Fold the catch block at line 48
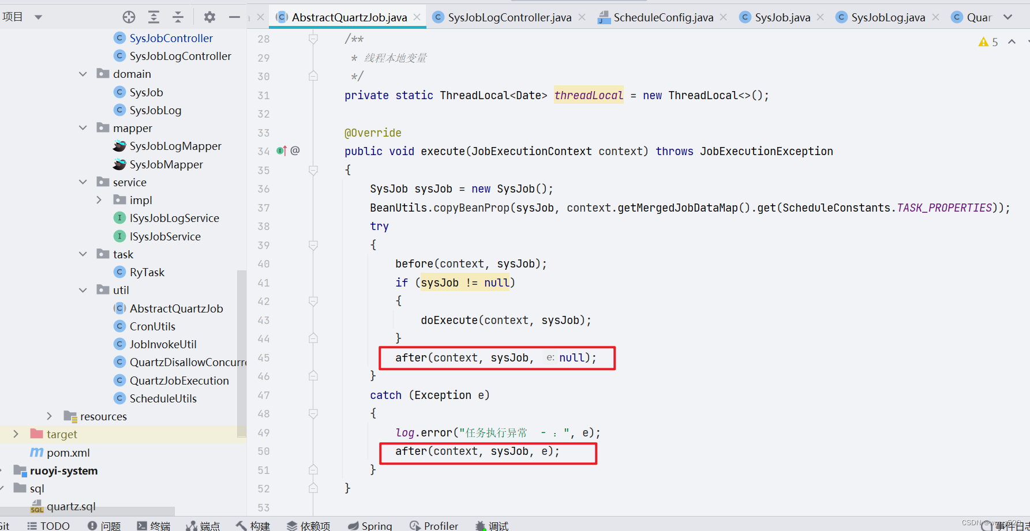The image size is (1030, 531). 313,413
